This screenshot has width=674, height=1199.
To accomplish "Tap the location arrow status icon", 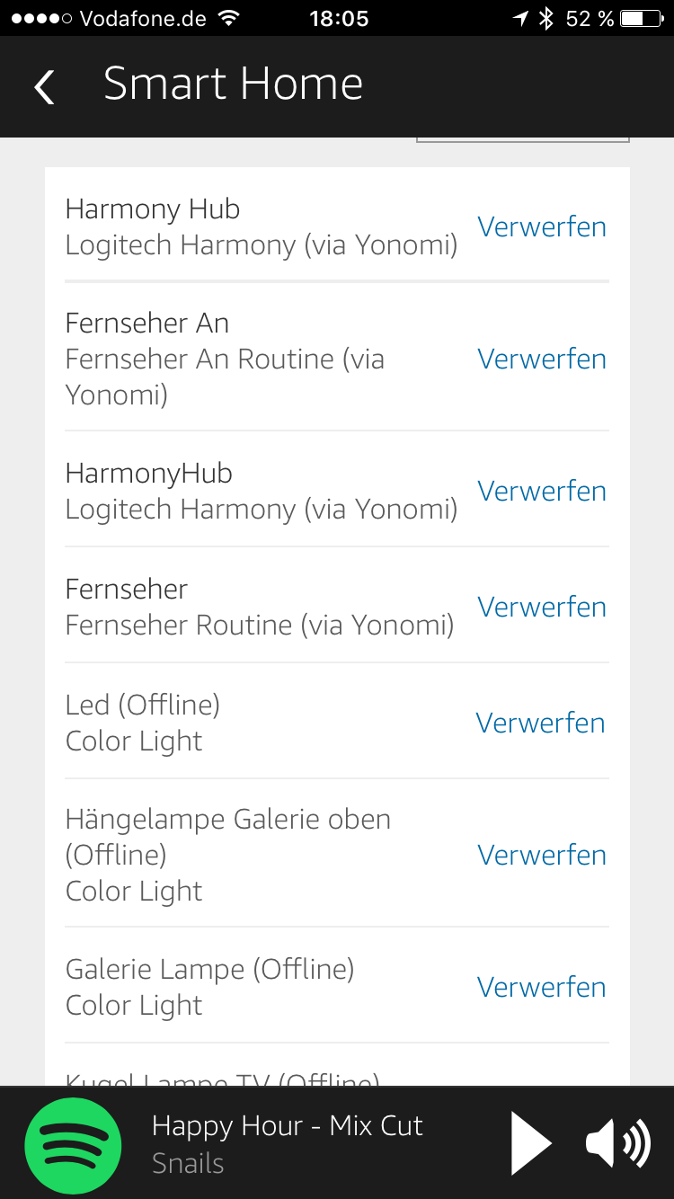I will pyautogui.click(x=520, y=18).
